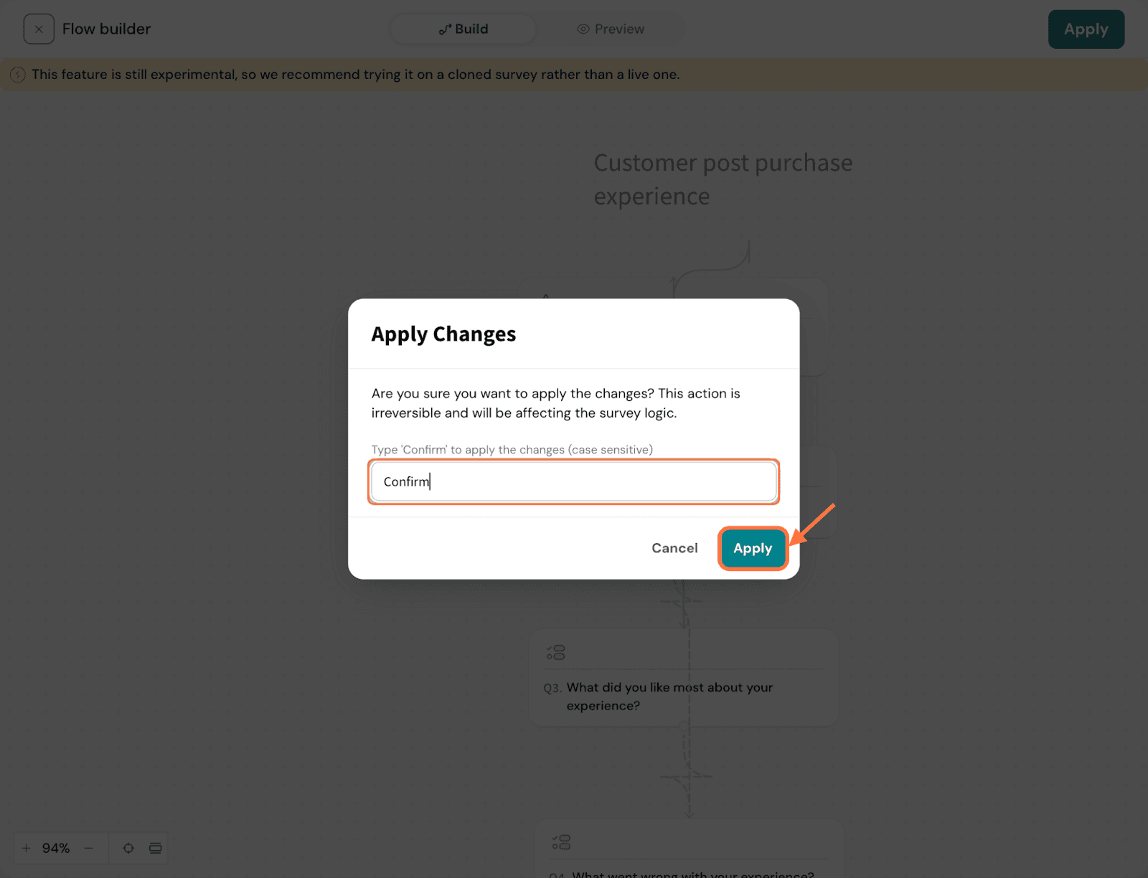The height and width of the screenshot is (878, 1148).
Task: Click the multiple-choice icon on Q4 card
Action: tap(561, 841)
